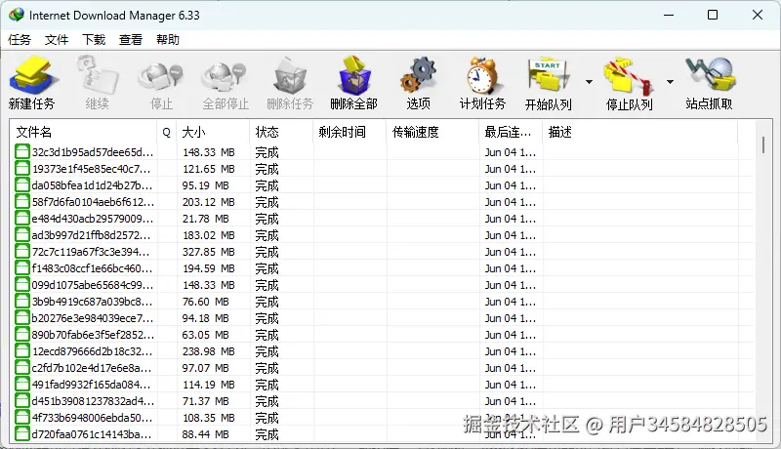Open the 文件 menu
The height and width of the screenshot is (449, 781).
[57, 39]
